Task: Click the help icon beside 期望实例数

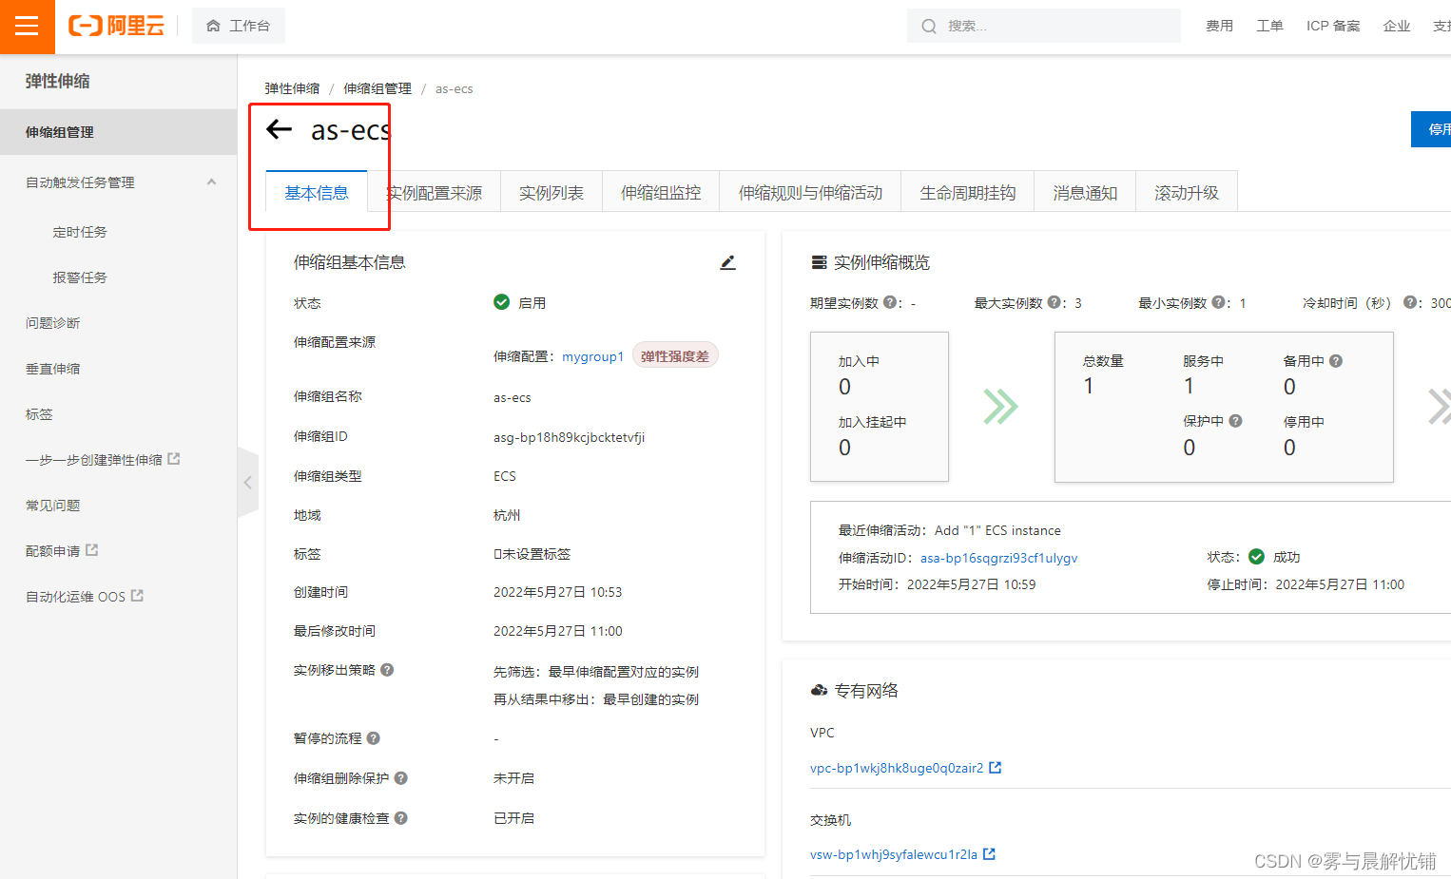Action: click(890, 302)
